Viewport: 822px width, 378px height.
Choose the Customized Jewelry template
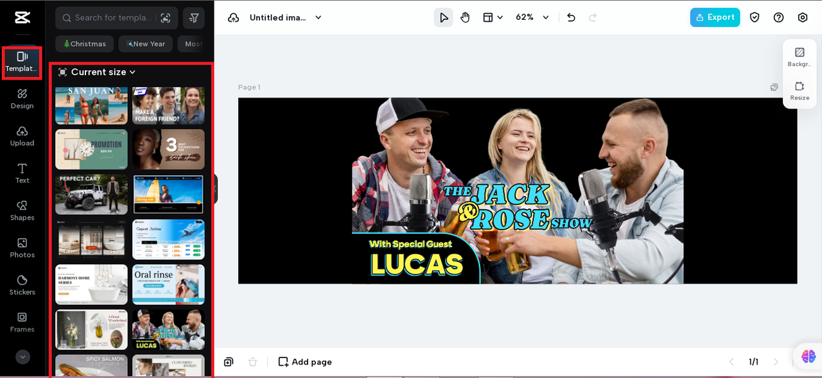[x=168, y=365]
